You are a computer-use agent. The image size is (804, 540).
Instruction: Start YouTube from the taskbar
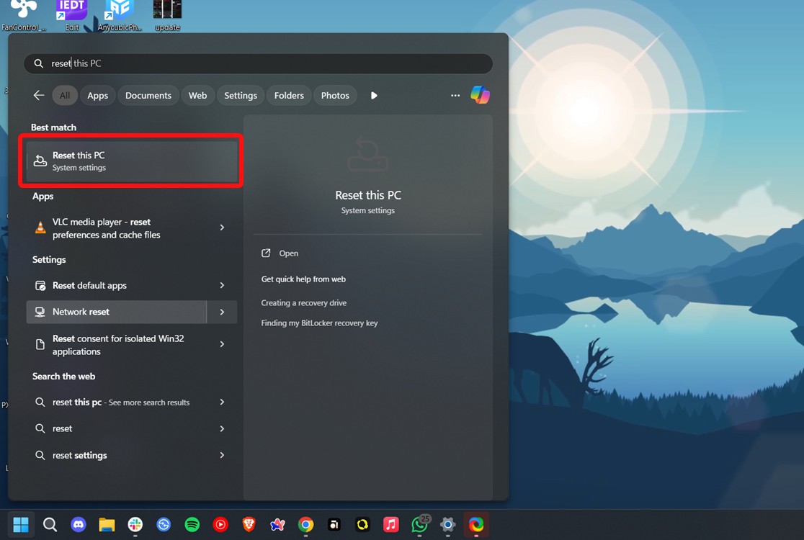[x=220, y=524]
